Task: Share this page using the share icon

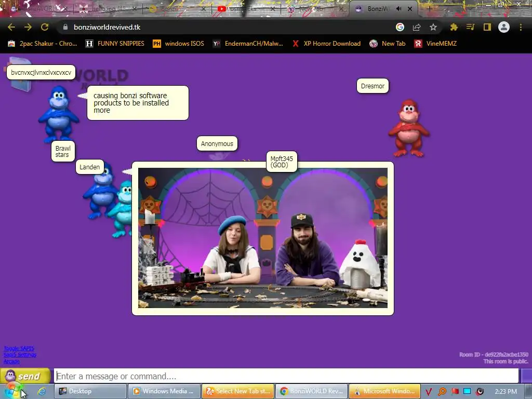Action: point(417,27)
